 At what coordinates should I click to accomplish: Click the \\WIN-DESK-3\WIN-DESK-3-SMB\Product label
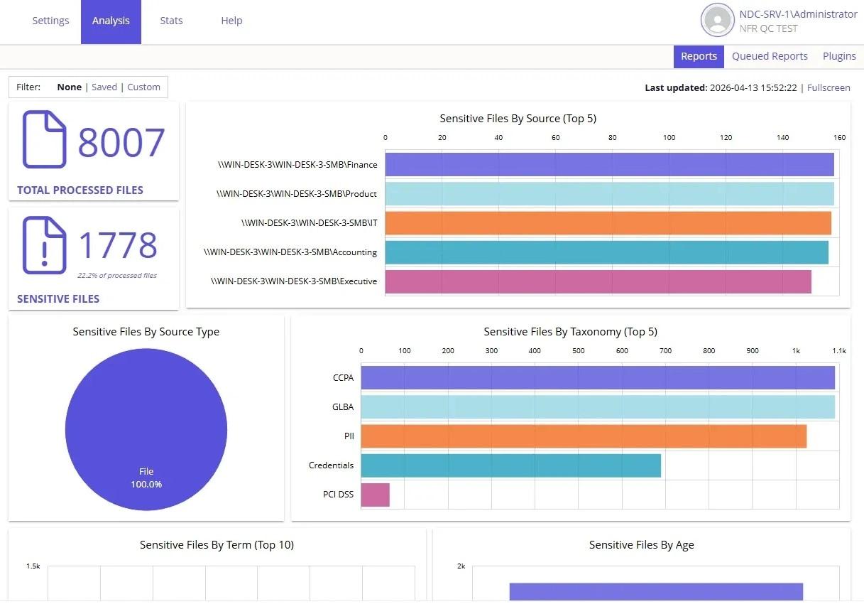tap(297, 194)
